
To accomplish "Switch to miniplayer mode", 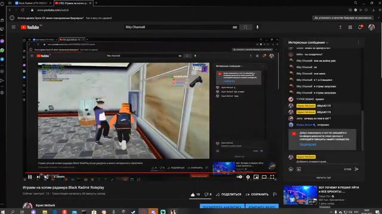I will pos(256,177).
